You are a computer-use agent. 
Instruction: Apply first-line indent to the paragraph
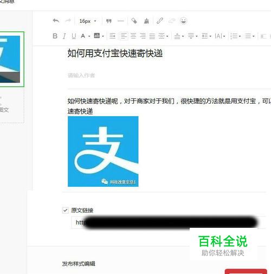click(x=112, y=36)
